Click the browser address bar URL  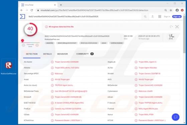94,10
